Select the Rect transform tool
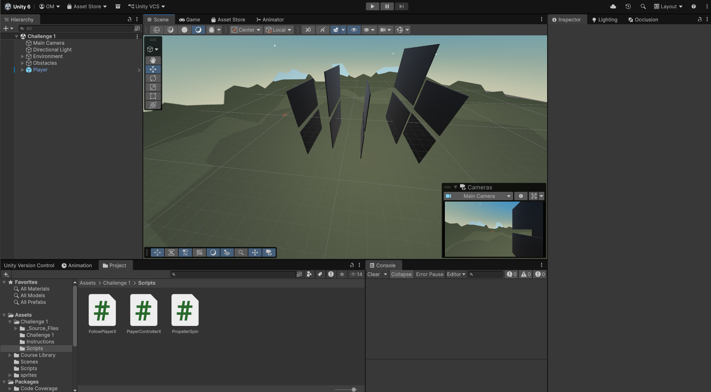The width and height of the screenshot is (711, 392). click(x=153, y=96)
